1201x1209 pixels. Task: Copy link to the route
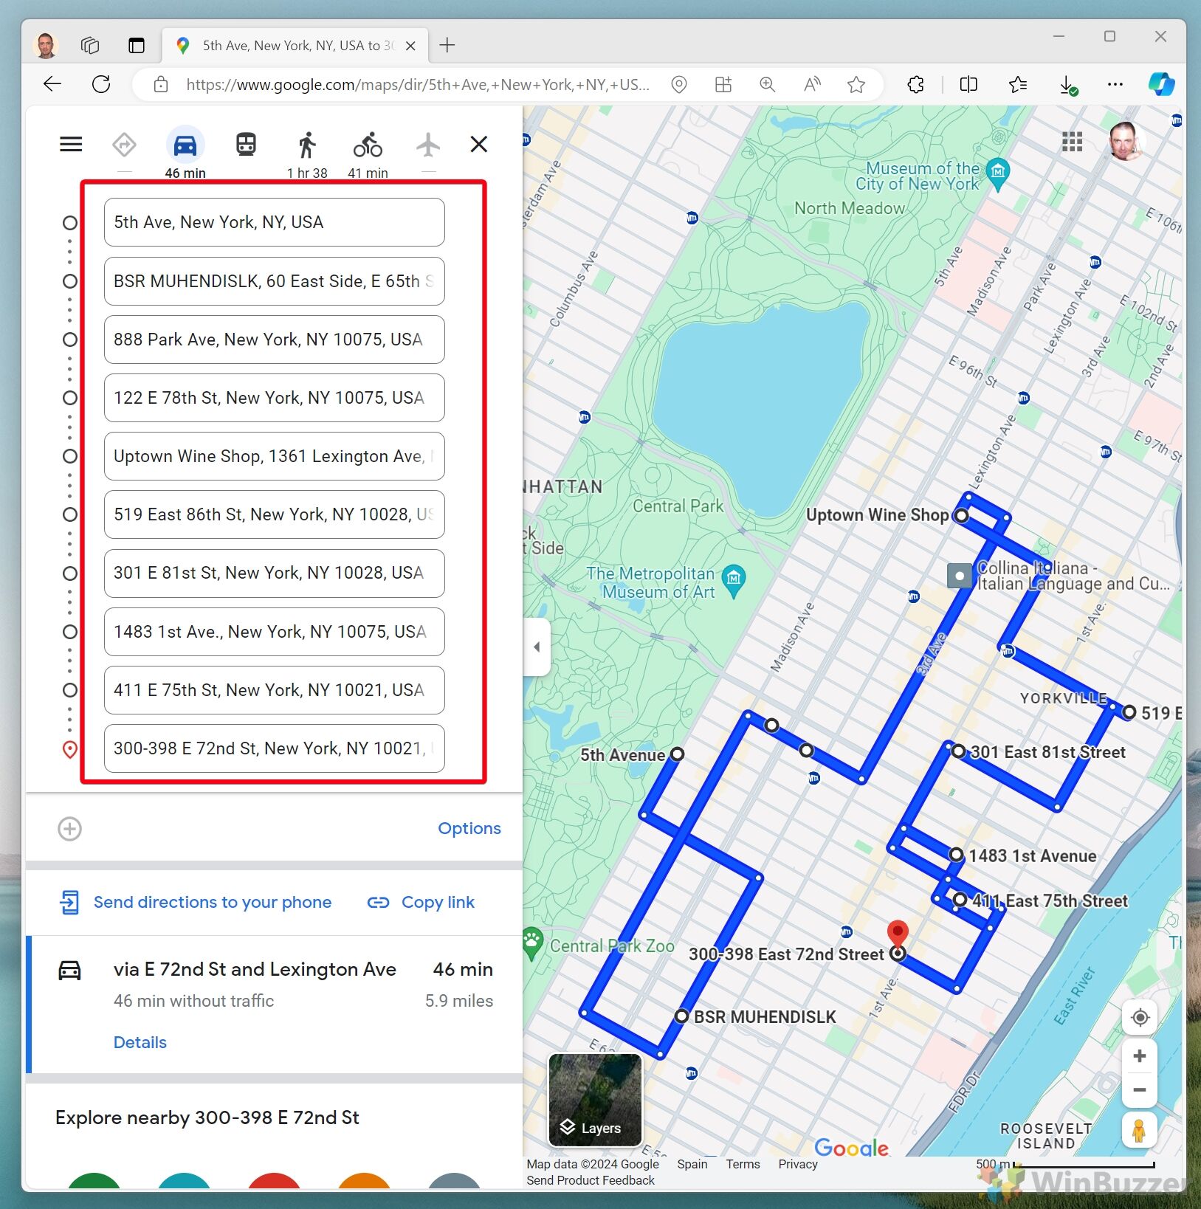click(437, 902)
